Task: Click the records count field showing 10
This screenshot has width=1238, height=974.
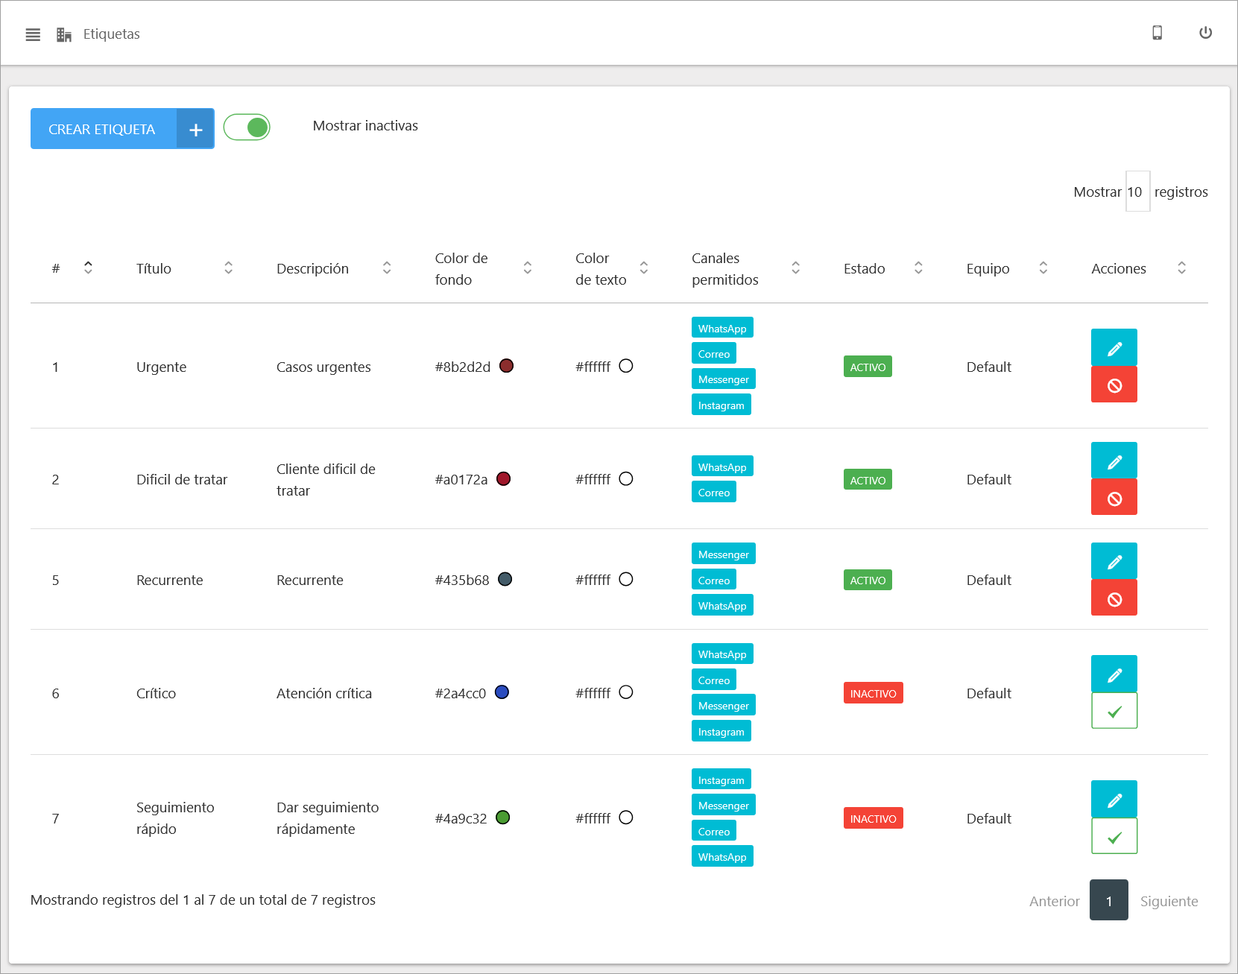Action: [1137, 192]
